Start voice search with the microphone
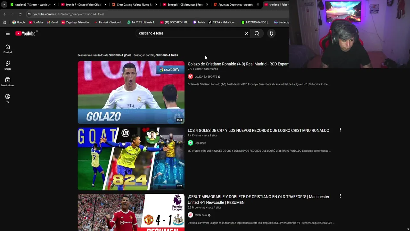The image size is (410, 231). pos(271,33)
